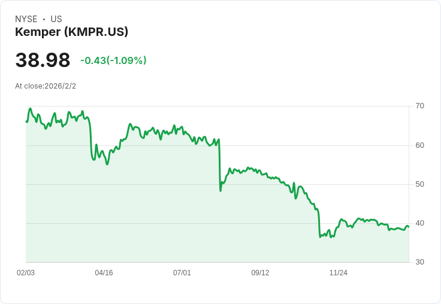Click the 02/03 date axis label
441x304 pixels.
pyautogui.click(x=26, y=273)
